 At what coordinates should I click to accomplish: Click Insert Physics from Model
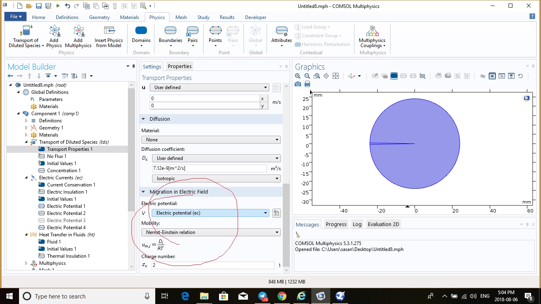109,36
